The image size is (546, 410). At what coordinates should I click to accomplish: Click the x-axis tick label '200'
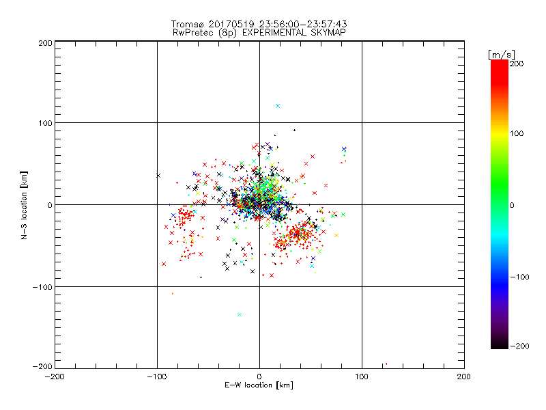464,377
